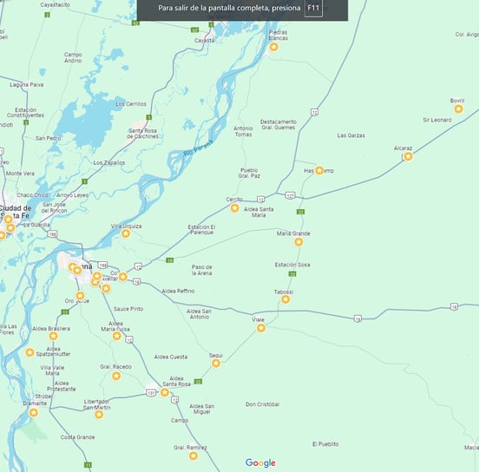Click the Sir Leonard label

437,120
